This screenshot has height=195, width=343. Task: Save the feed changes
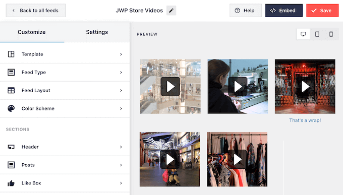pyautogui.click(x=322, y=11)
